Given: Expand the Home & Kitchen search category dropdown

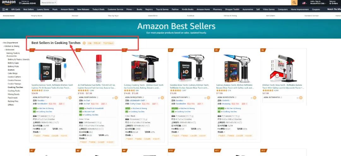Looking at the screenshot, I should (x=49, y=3).
